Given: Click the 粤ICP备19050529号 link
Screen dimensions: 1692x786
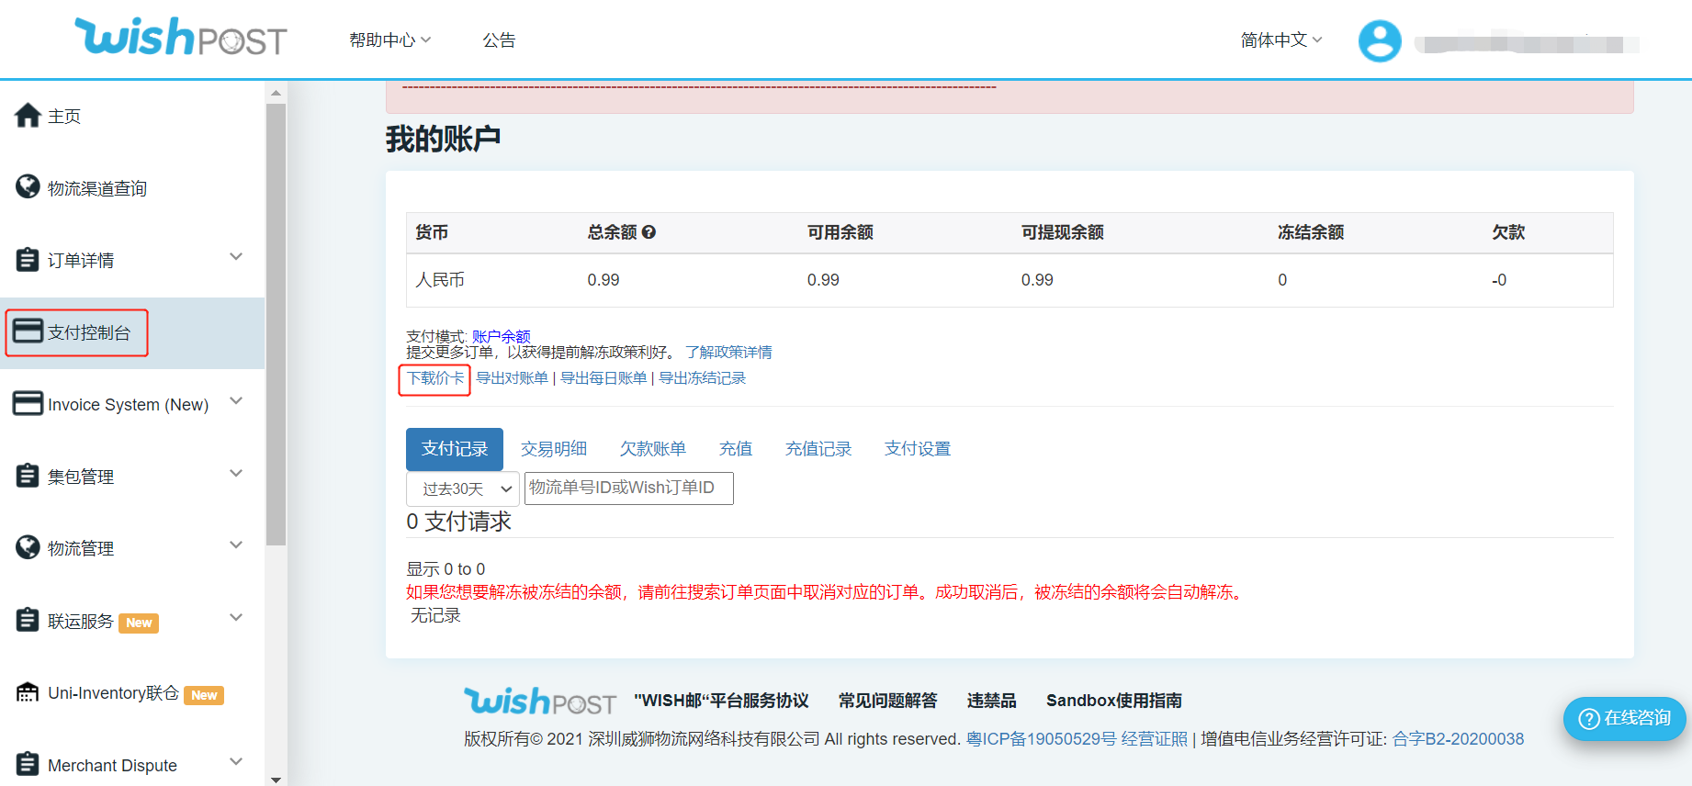Looking at the screenshot, I should 1042,739.
